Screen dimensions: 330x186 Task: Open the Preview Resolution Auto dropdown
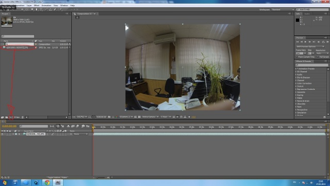coord(322,53)
